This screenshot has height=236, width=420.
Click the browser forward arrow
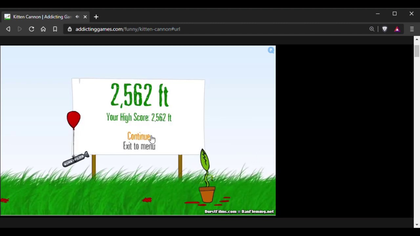pyautogui.click(x=20, y=29)
